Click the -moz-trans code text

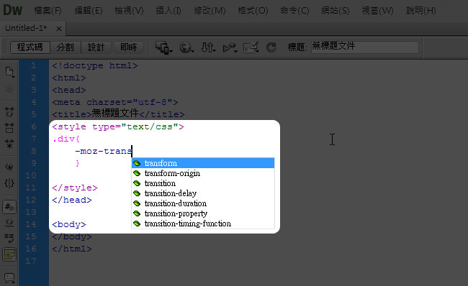(x=103, y=151)
